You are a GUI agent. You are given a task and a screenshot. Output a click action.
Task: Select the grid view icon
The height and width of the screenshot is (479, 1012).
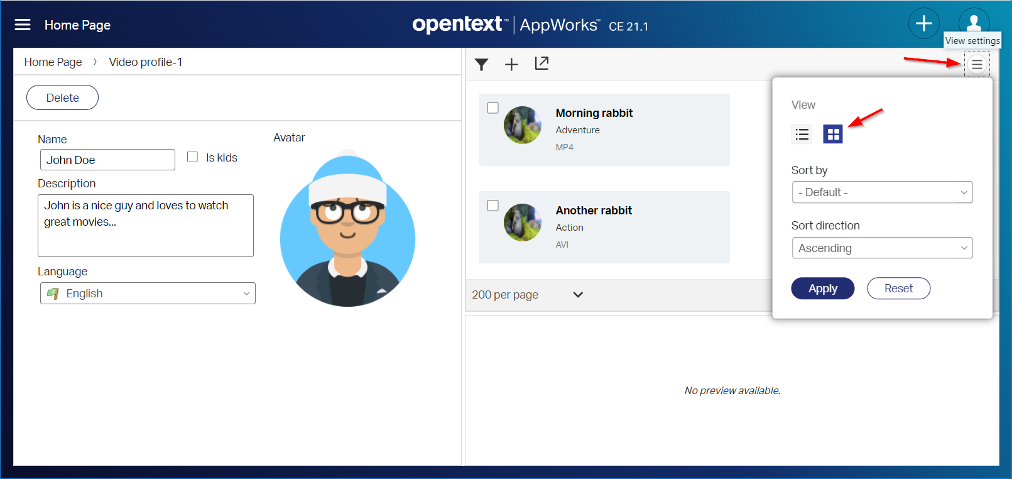tap(832, 134)
